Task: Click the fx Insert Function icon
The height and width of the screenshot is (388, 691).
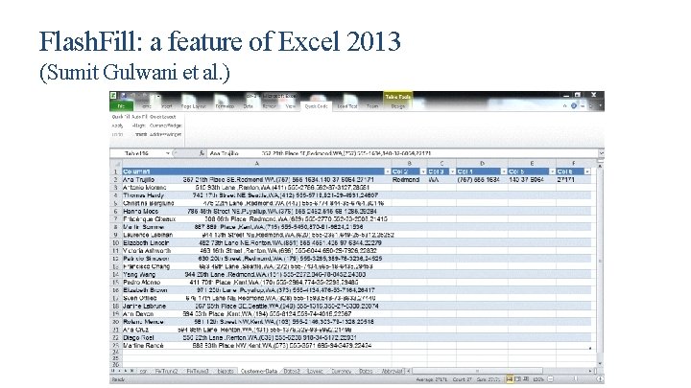Action: coord(202,153)
